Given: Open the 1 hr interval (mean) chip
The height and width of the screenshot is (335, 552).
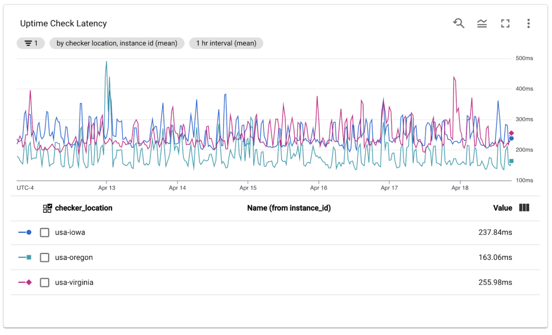Looking at the screenshot, I should (226, 43).
